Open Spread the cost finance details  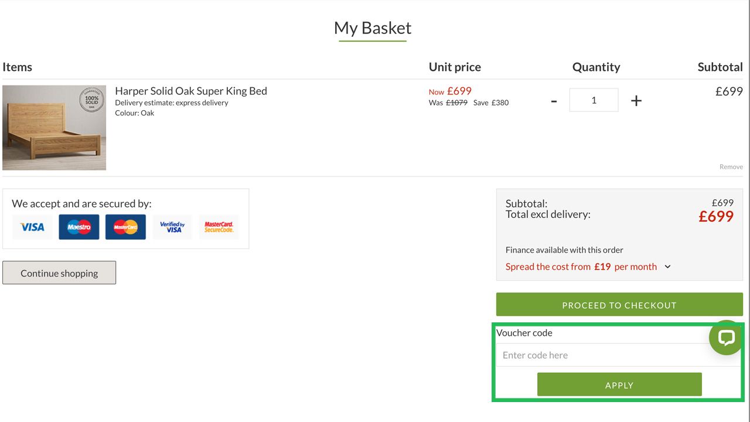(x=581, y=267)
